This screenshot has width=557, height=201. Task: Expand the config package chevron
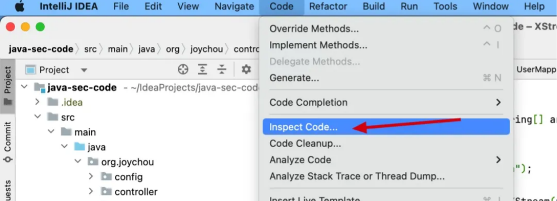91,176
